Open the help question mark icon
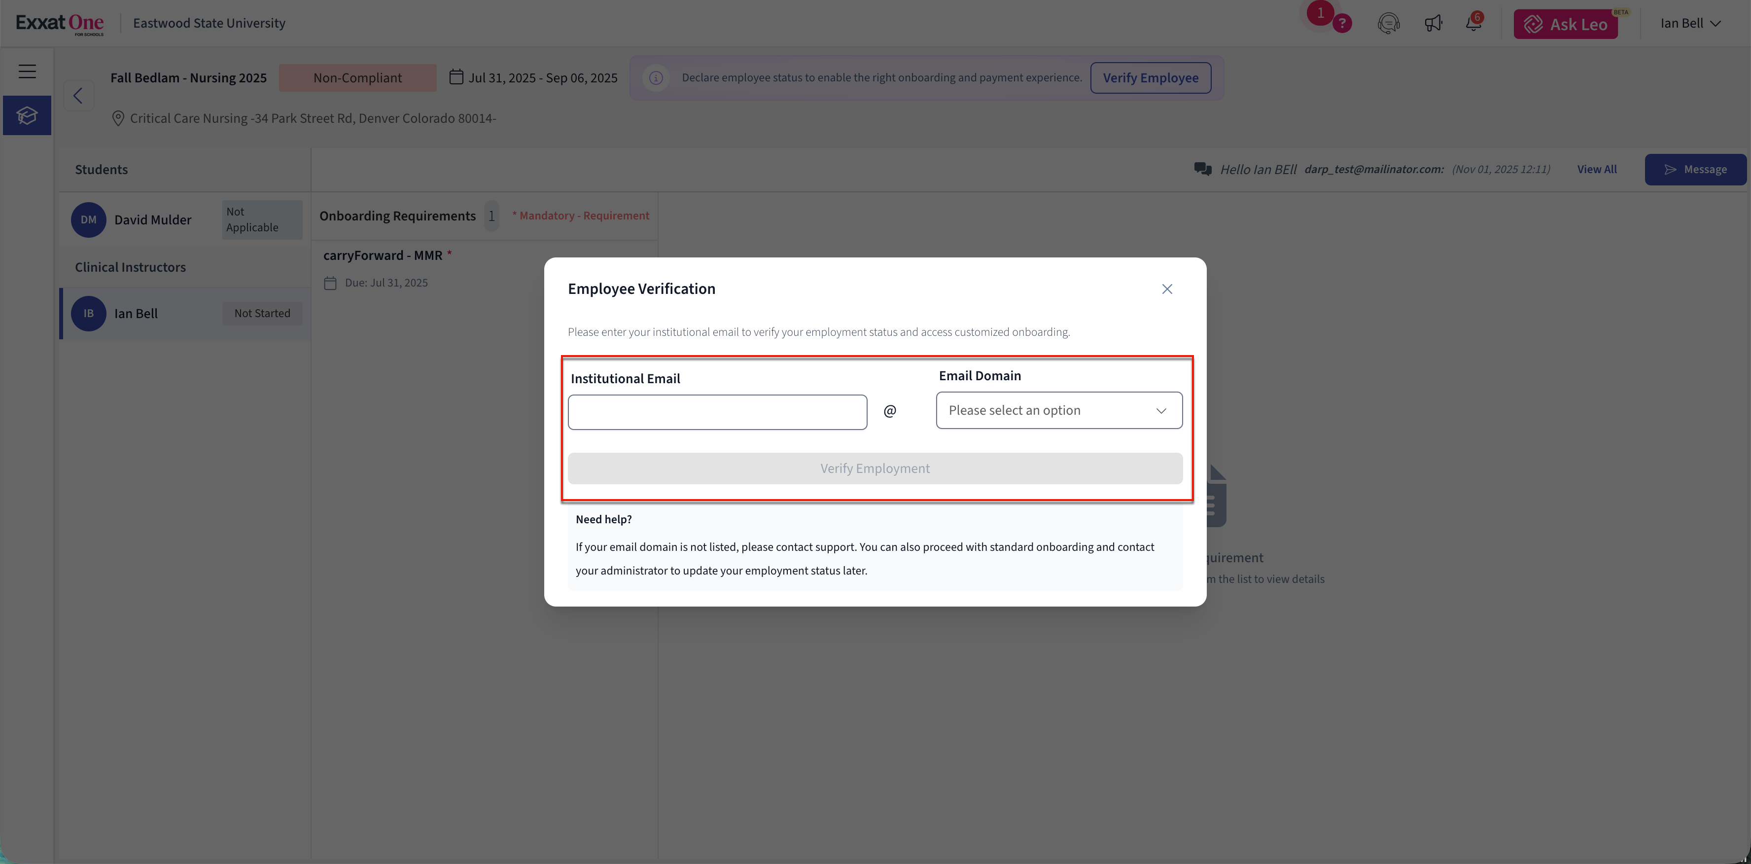Image resolution: width=1751 pixels, height=864 pixels. pos(1342,24)
